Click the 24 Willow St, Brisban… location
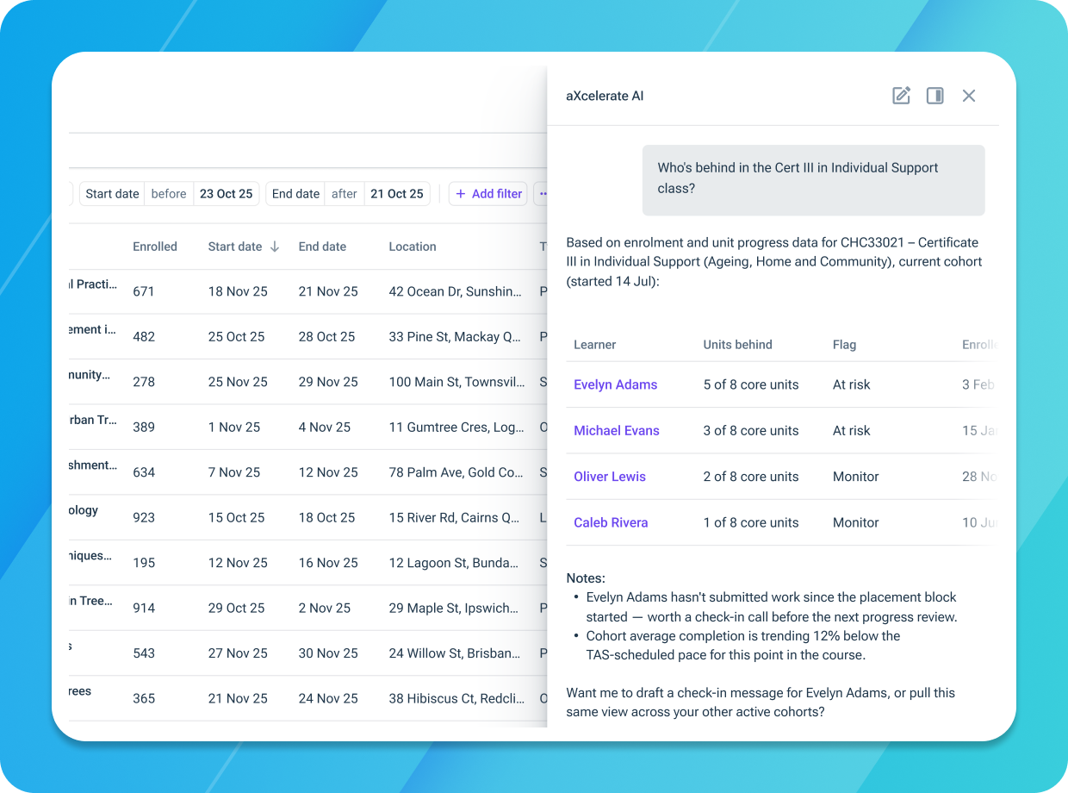The height and width of the screenshot is (793, 1068). [x=455, y=653]
